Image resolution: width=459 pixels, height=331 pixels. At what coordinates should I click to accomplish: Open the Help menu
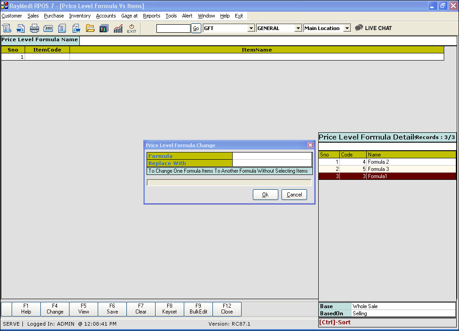point(225,16)
